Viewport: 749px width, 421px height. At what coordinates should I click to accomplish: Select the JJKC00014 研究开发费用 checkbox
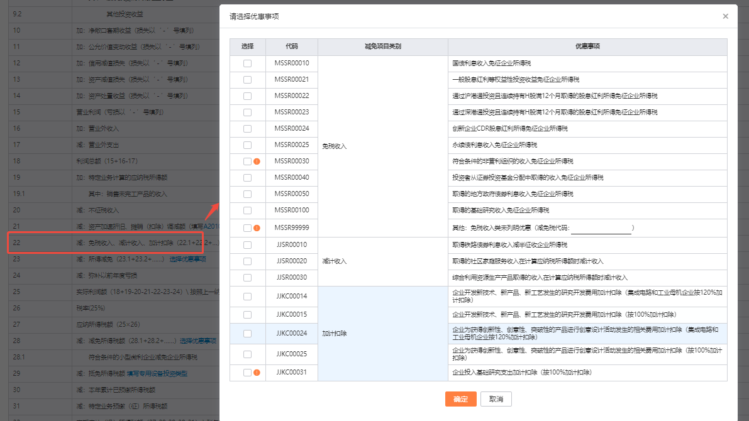[x=247, y=296]
